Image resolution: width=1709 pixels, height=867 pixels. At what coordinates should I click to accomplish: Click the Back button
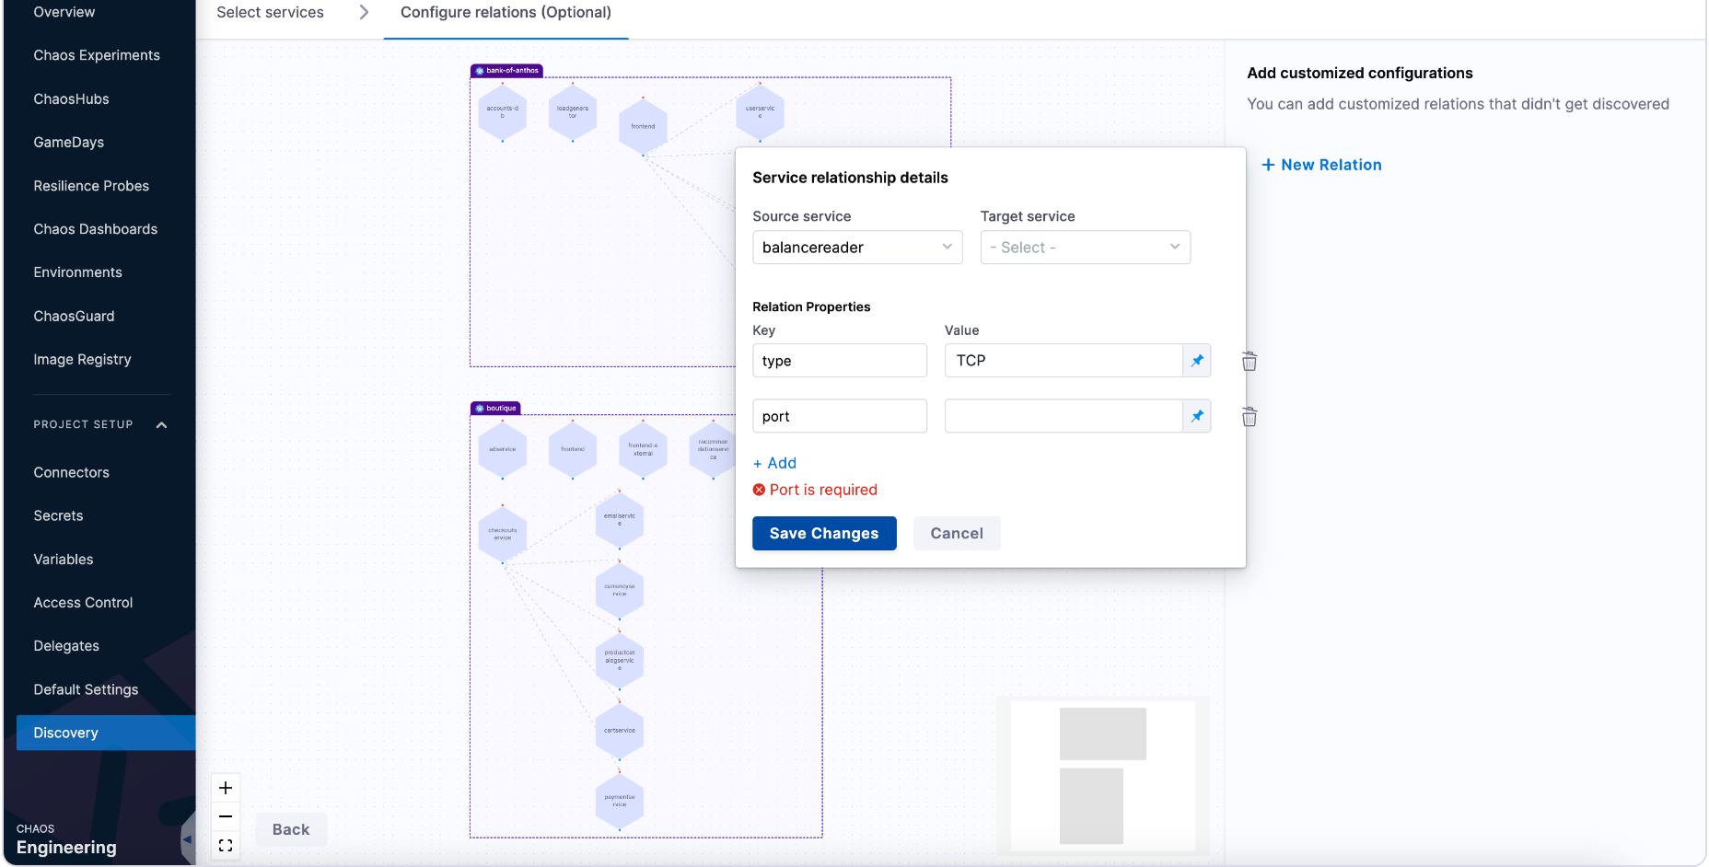point(291,829)
